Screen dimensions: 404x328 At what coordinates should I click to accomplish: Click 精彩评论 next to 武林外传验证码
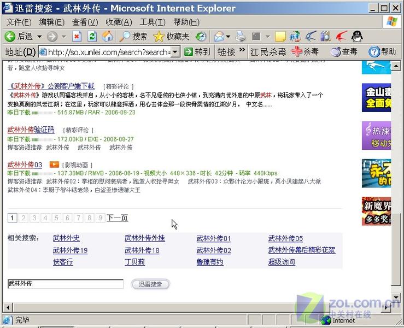click(x=77, y=130)
